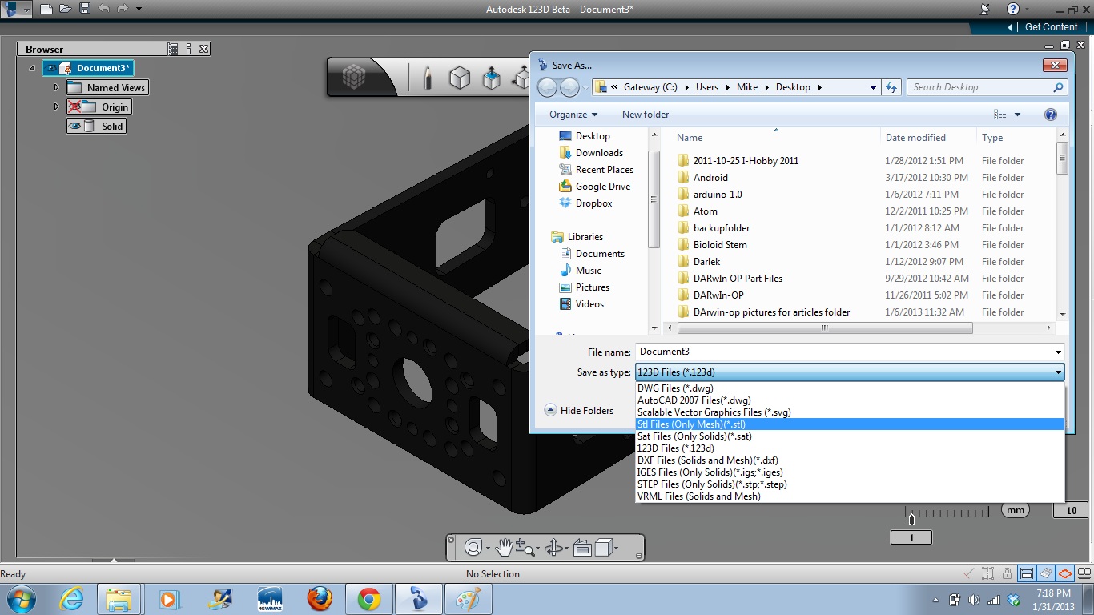The height and width of the screenshot is (615, 1094).
Task: Open the 123D application menu button
Action: tap(16, 9)
